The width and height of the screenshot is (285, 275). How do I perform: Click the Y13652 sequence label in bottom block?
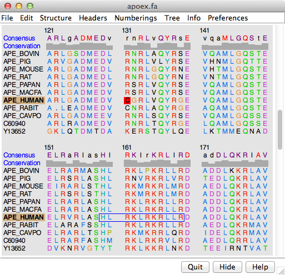coord(14,248)
